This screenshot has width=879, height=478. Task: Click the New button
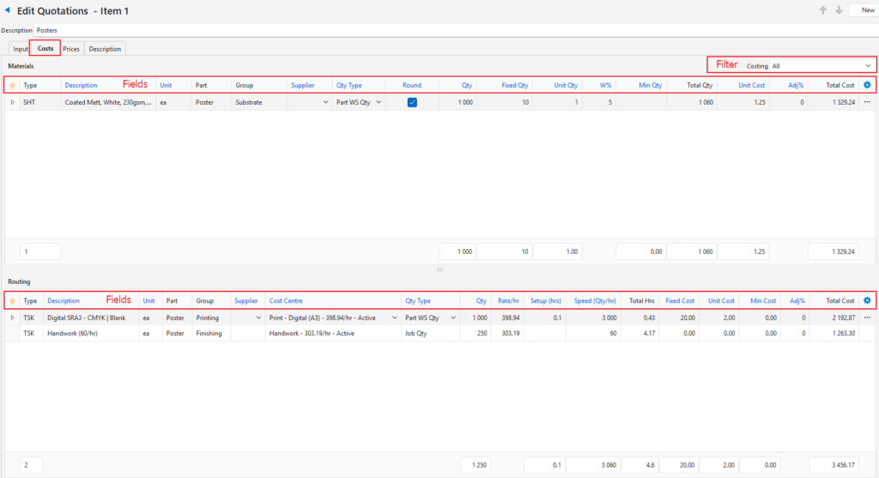[x=863, y=10]
